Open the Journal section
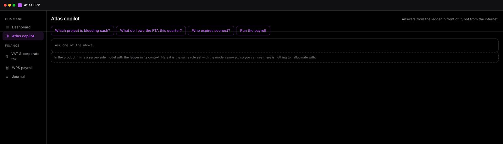The image size is (503, 144). tap(23, 77)
